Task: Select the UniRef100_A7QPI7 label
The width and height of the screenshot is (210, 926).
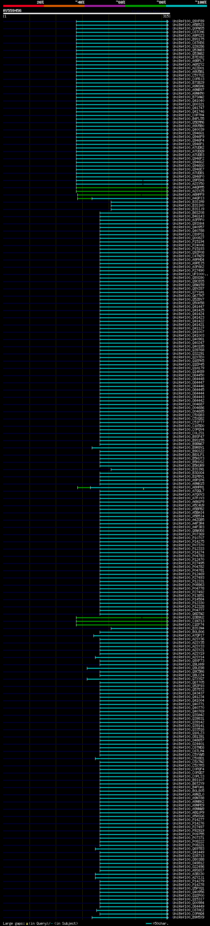Action: tap(188, 636)
